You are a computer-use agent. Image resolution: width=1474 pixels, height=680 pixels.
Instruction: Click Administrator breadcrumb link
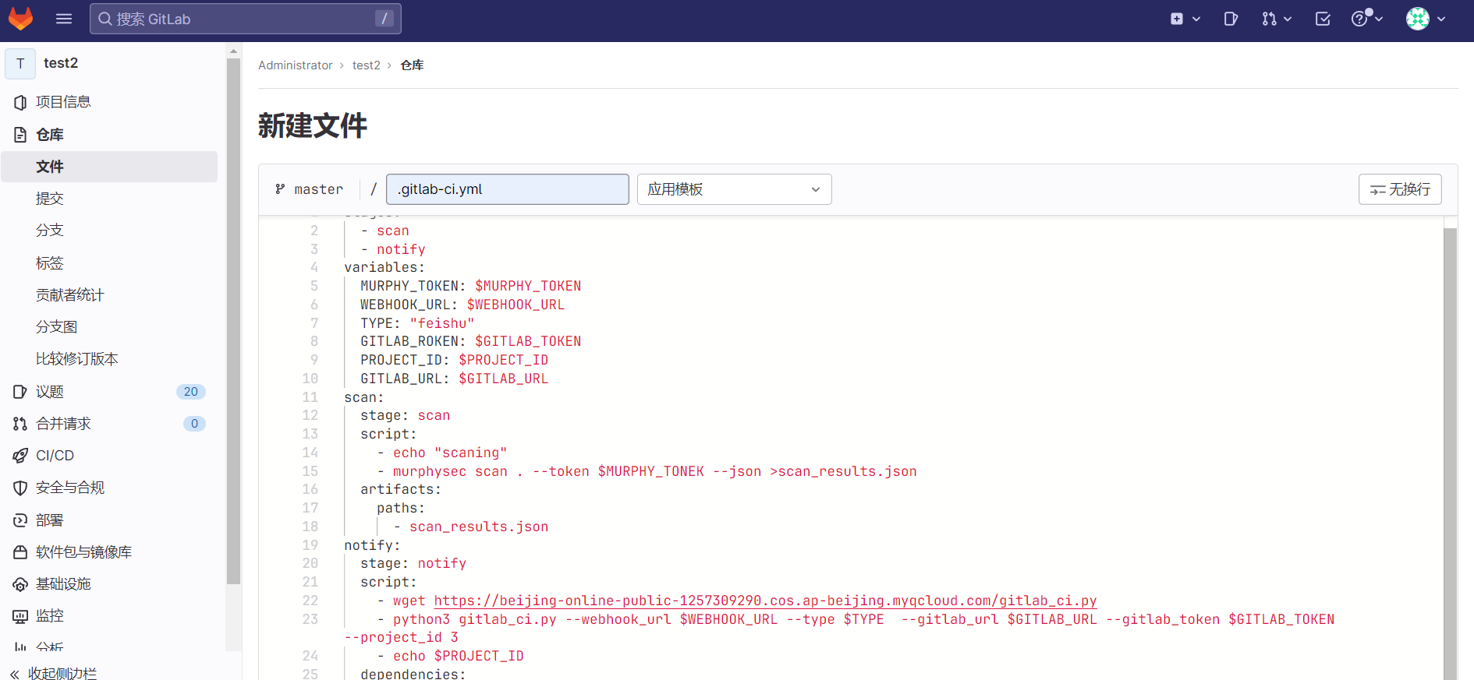(295, 65)
